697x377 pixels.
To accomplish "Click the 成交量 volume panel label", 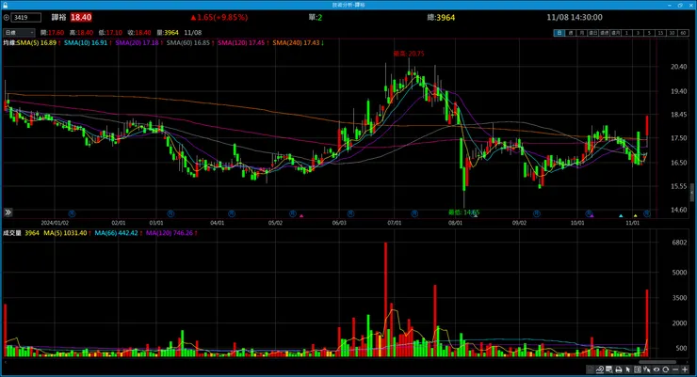I will coord(12,233).
